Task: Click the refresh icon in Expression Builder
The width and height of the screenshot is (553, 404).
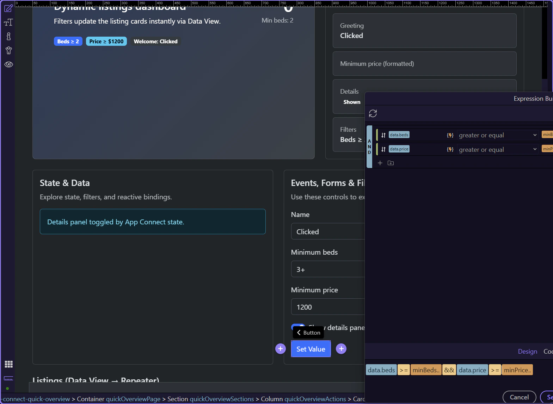Action: [373, 113]
